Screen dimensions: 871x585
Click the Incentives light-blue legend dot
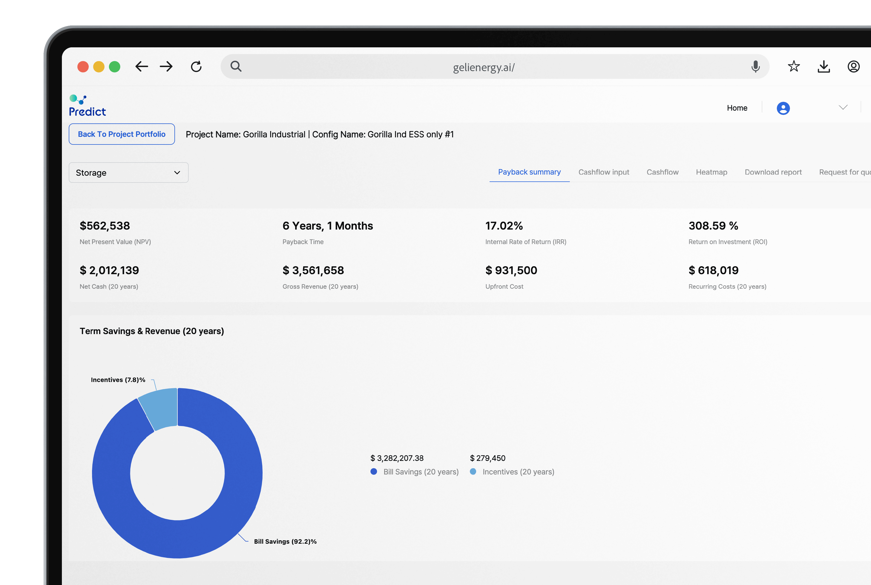473,471
